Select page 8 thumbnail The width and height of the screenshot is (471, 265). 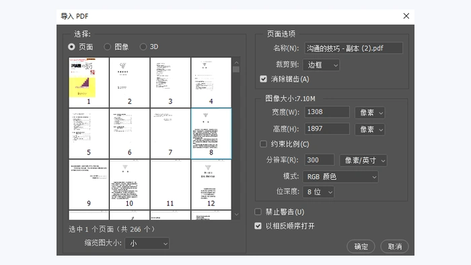211,134
